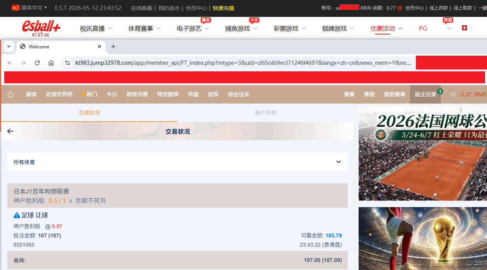Open 特优赔率 section

coord(168,94)
